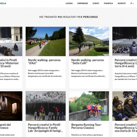137x137 pixels.
Task: Open the ESPERIENZE menu item
Action: [83, 3]
